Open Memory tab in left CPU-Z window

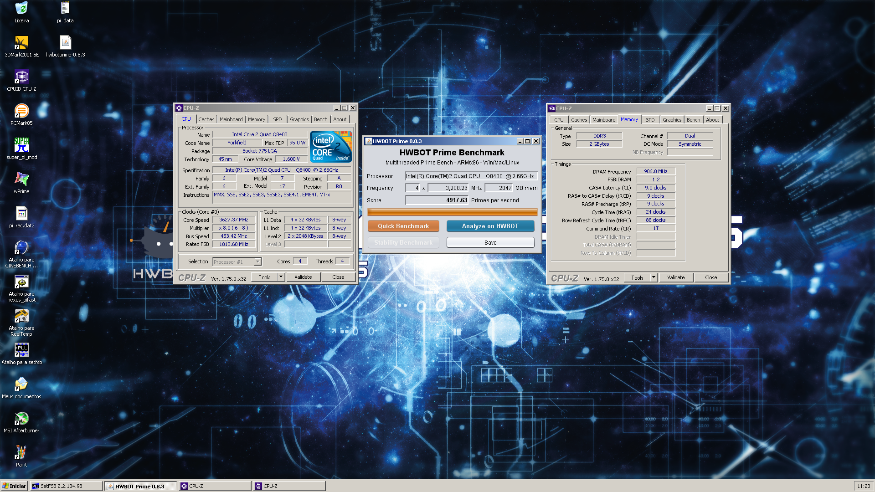257,119
